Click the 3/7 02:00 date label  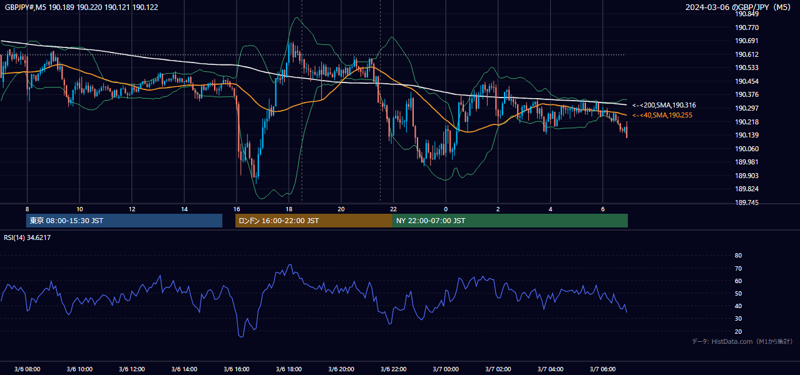pyautogui.click(x=498, y=369)
